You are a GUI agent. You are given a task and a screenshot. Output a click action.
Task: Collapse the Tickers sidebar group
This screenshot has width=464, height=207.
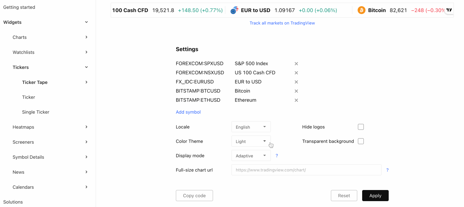pyautogui.click(x=86, y=67)
